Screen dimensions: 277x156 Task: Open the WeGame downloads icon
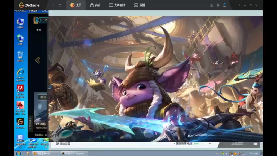[218, 5]
